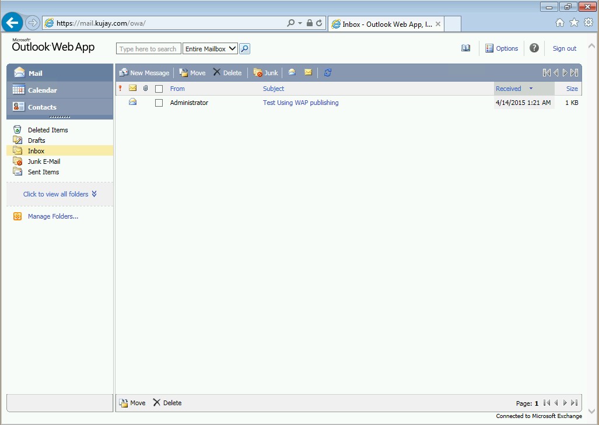Sort by attachment paperclip column

point(146,88)
